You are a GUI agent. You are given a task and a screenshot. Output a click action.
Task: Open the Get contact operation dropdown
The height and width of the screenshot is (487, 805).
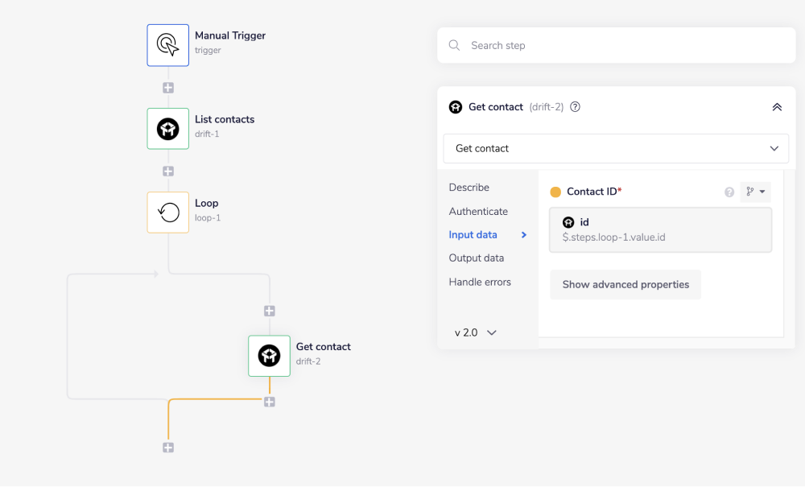tap(616, 149)
